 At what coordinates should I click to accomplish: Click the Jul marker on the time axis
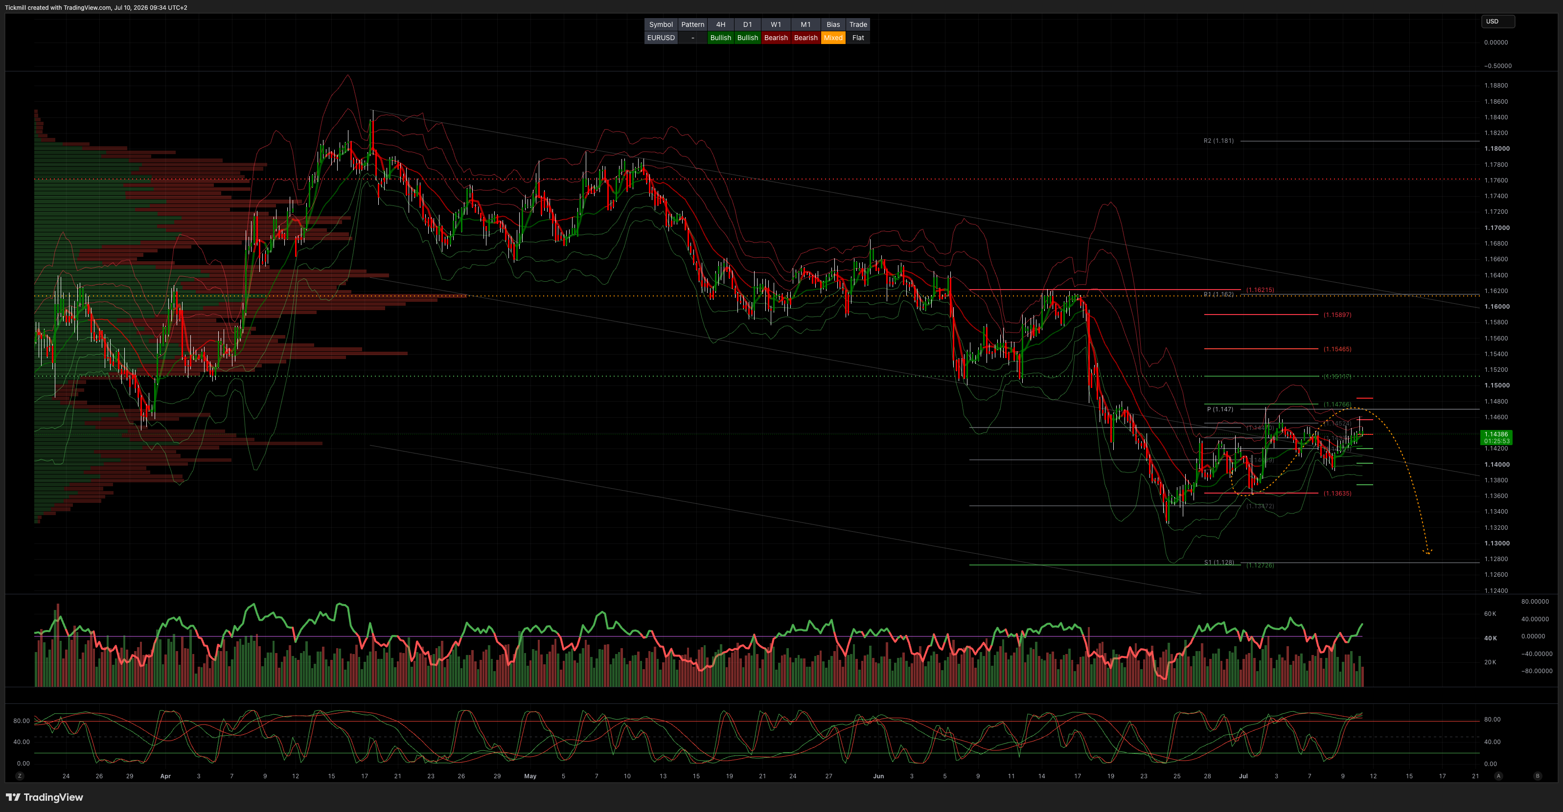[1243, 776]
